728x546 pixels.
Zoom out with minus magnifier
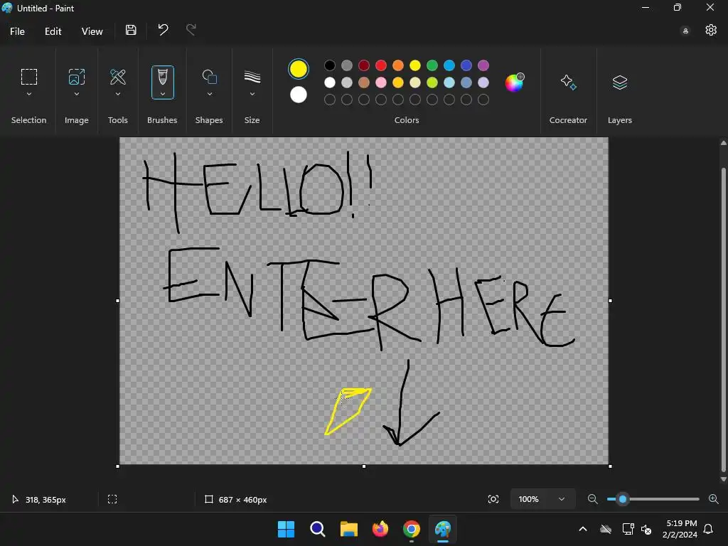pos(592,499)
